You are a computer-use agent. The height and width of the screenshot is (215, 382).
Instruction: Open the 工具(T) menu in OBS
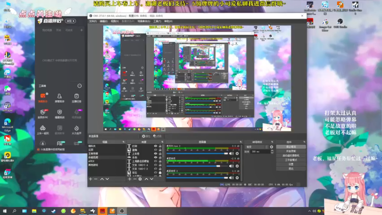point(157,21)
